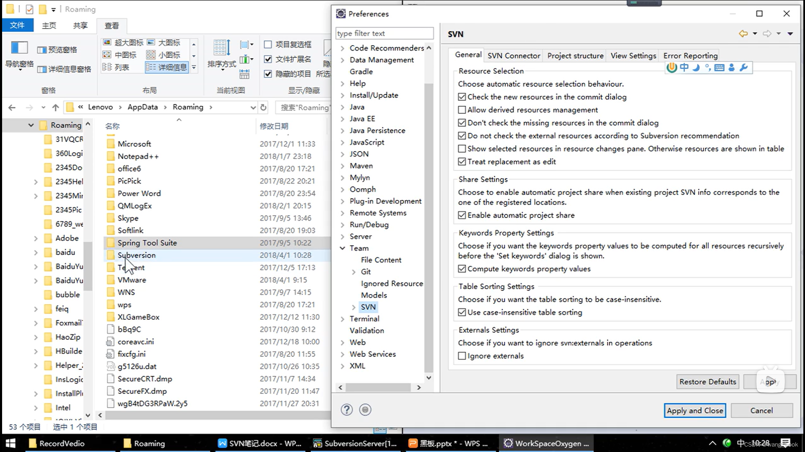Click the back navigation arrow in SVN page header
The image size is (805, 452).
[743, 34]
